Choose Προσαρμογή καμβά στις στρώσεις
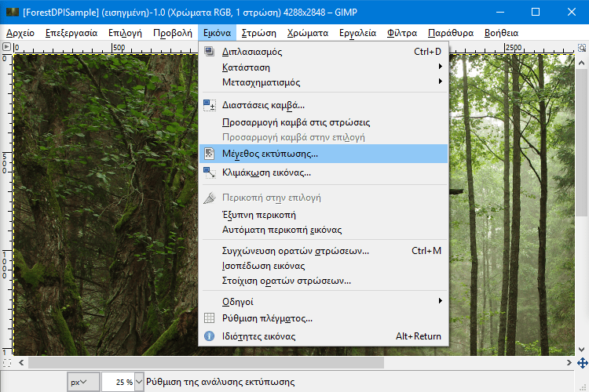 coord(324,122)
